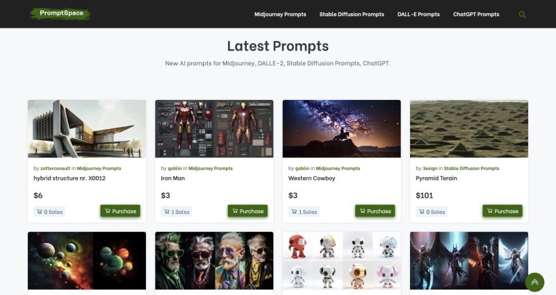Purchase the Pyramid Terain prompt
Image resolution: width=556 pixels, height=295 pixels.
click(502, 211)
